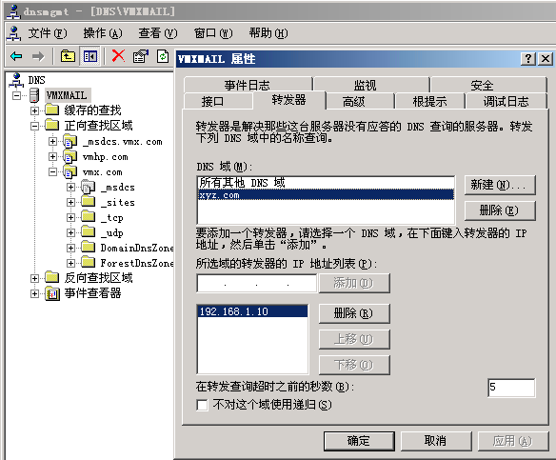
Task: Open the 查看(V) menu
Action: point(158,33)
